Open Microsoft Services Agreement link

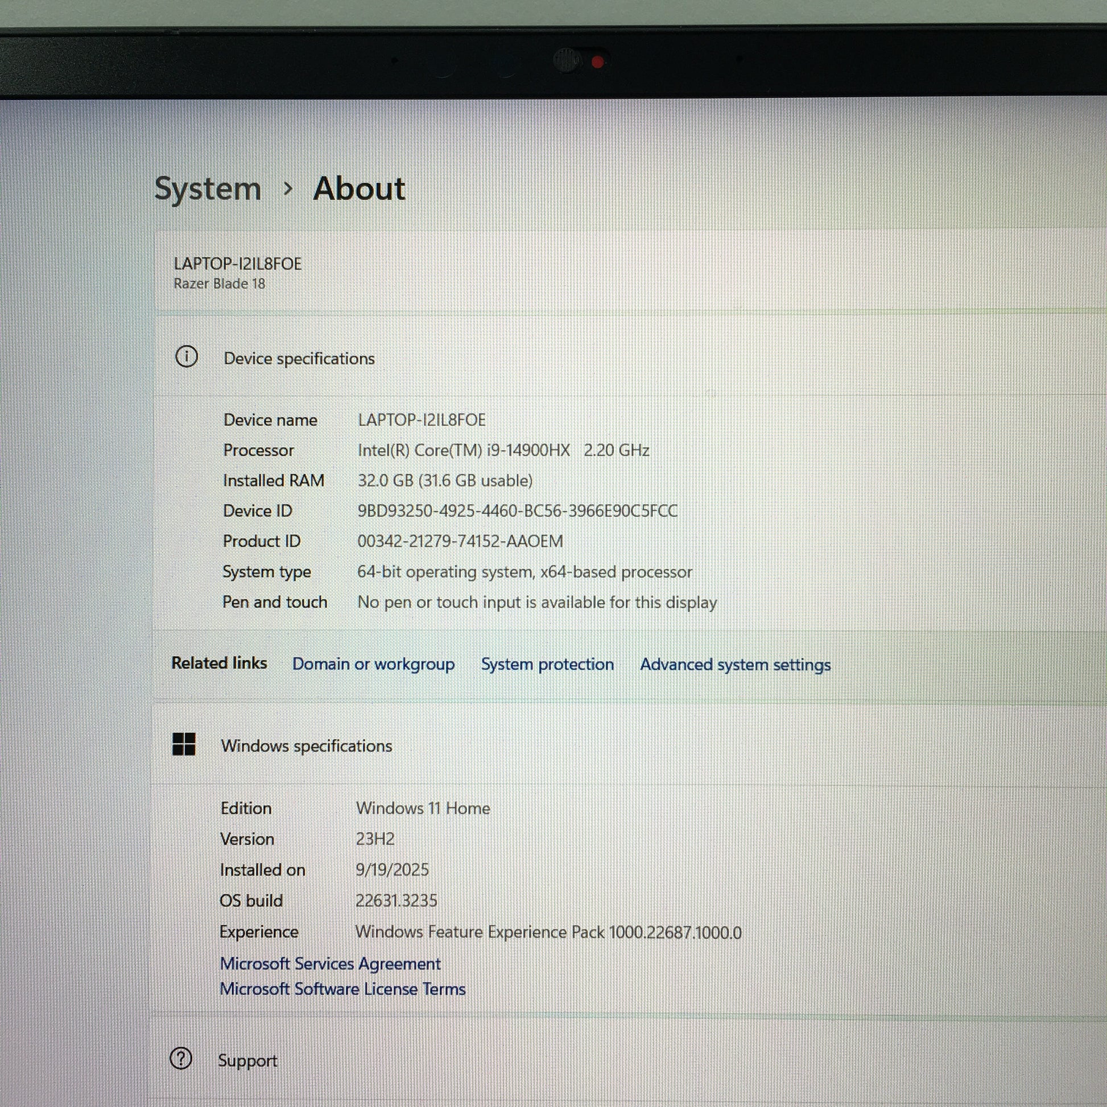(330, 963)
